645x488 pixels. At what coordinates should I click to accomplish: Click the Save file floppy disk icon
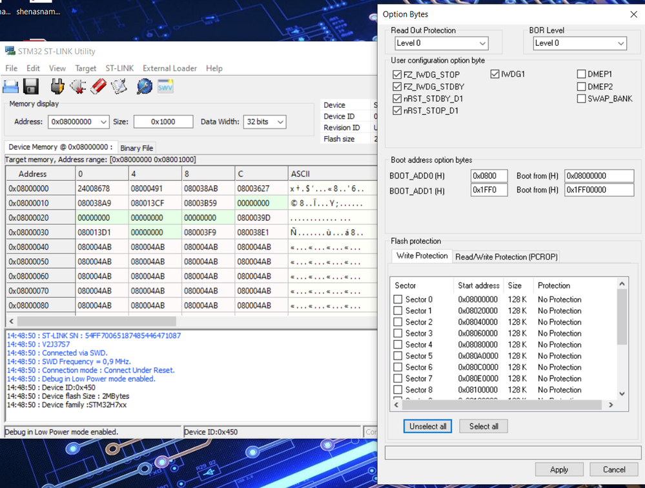click(x=31, y=86)
